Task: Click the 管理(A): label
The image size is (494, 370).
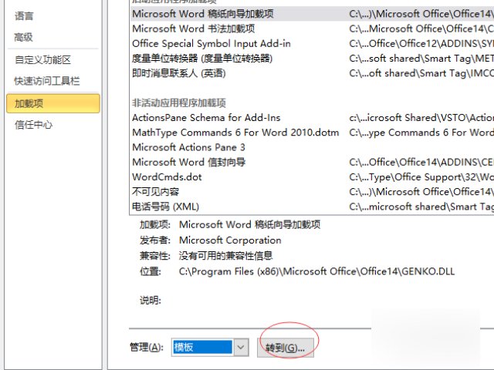Action: [147, 348]
